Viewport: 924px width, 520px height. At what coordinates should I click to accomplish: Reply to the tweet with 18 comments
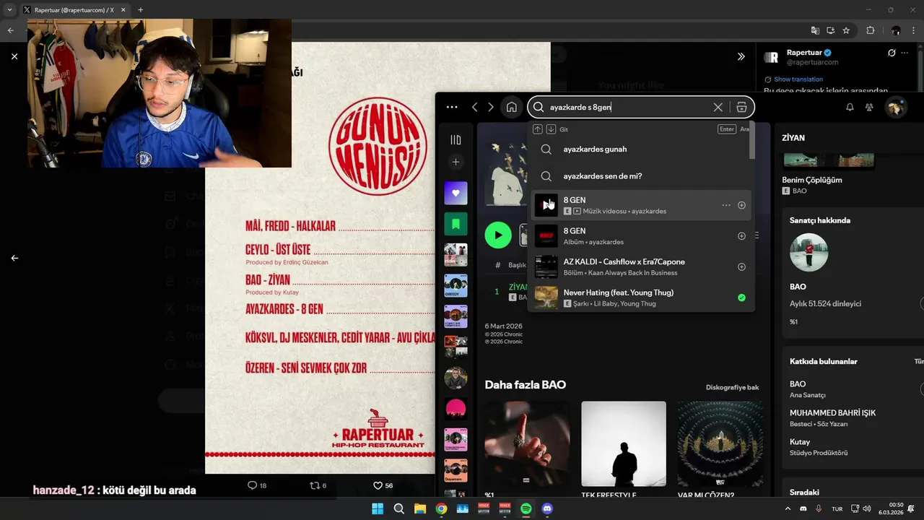point(257,485)
